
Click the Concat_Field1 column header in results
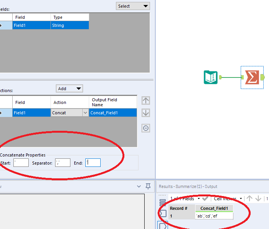(214, 208)
